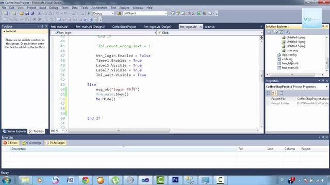Switch to the frm_login.vb [Design] tab

coord(158,27)
